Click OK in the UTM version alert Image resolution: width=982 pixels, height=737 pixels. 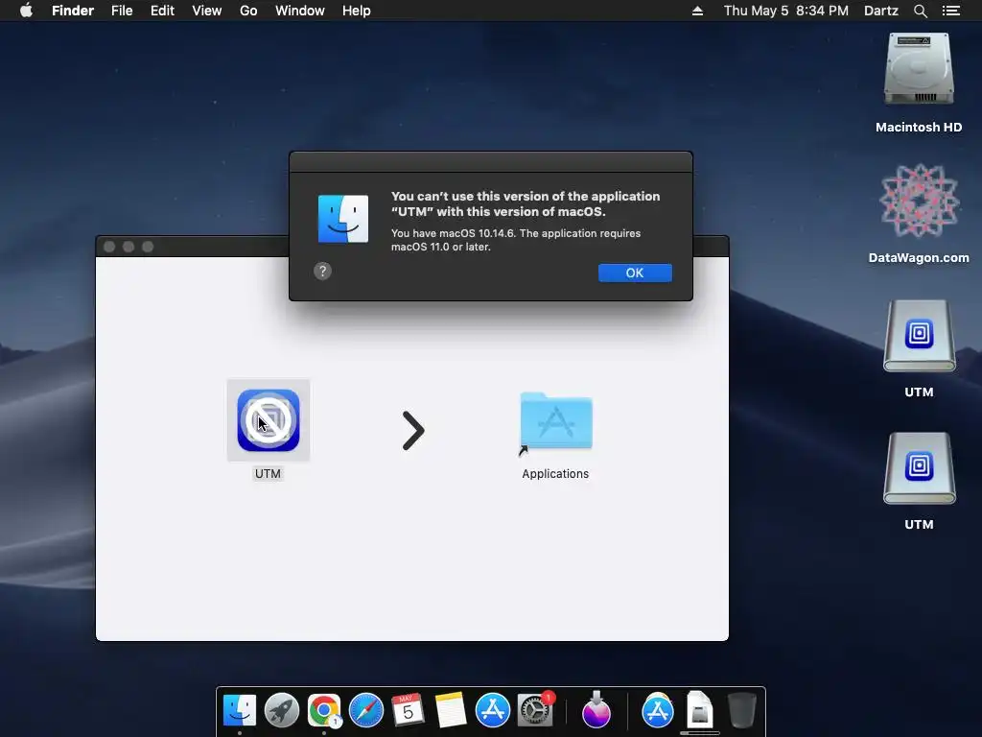click(x=635, y=273)
